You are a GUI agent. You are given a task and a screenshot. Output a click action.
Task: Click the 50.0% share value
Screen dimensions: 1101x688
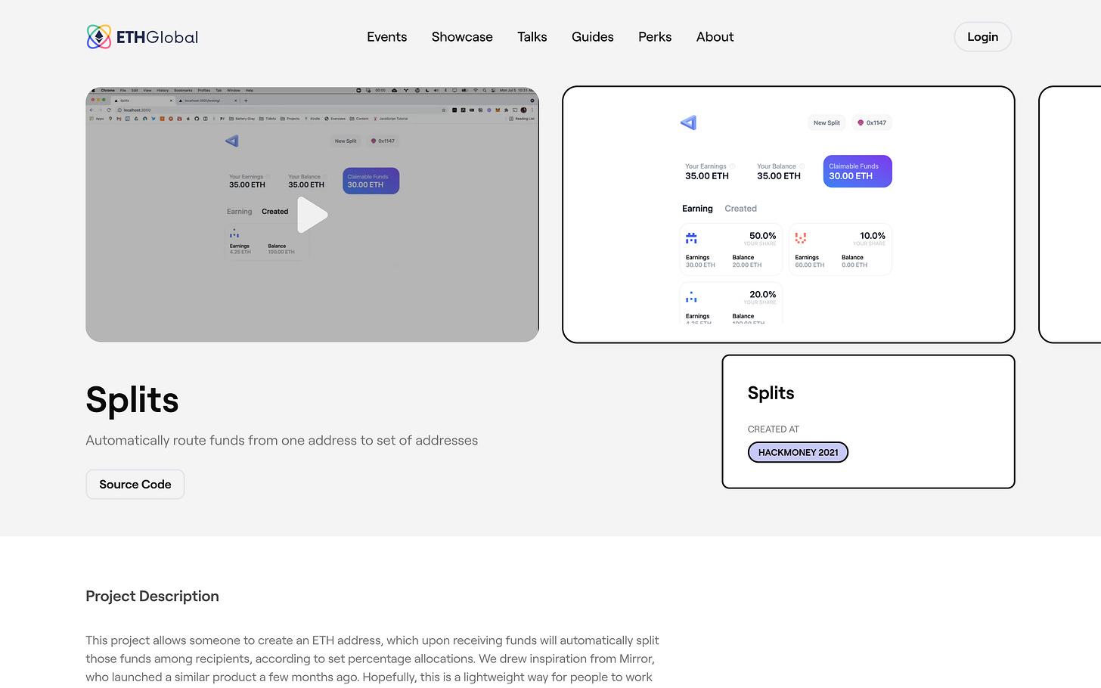762,236
